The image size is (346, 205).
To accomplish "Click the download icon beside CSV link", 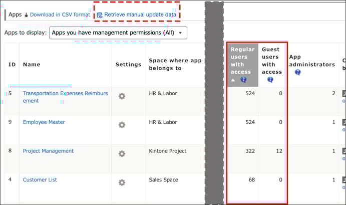I will tap(26, 15).
